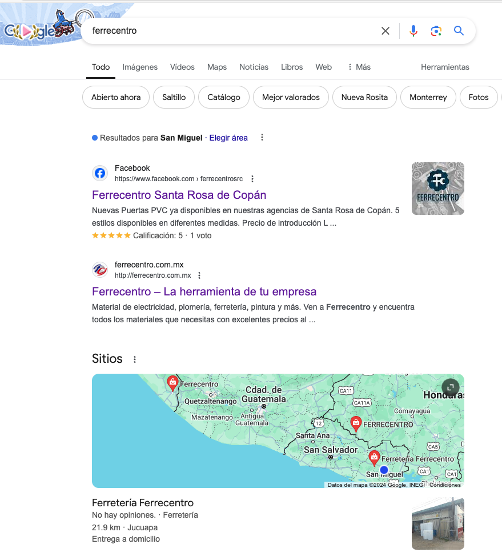The width and height of the screenshot is (502, 552).
Task: Select the Todo tab
Action: point(101,67)
